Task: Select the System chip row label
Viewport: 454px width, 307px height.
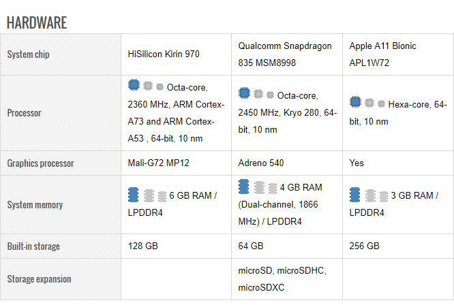Action: tap(28, 54)
